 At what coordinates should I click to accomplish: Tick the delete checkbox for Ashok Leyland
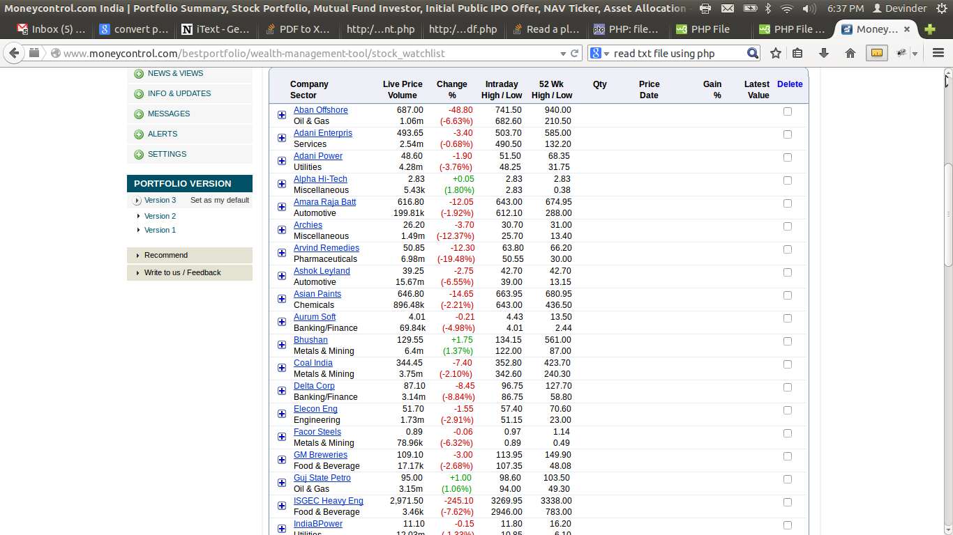point(788,272)
